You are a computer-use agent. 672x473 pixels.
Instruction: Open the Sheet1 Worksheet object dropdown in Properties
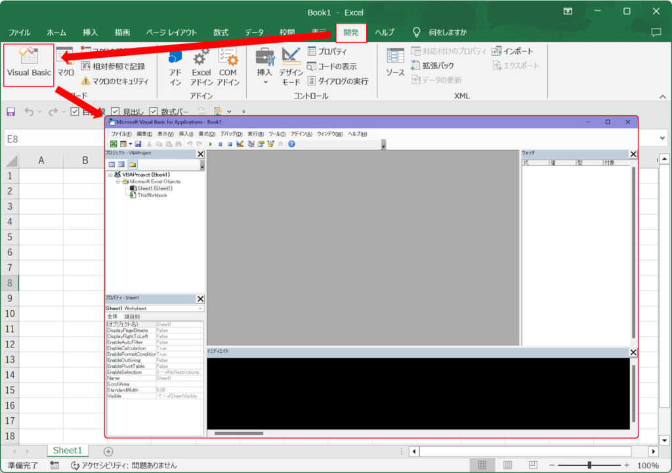click(x=200, y=308)
